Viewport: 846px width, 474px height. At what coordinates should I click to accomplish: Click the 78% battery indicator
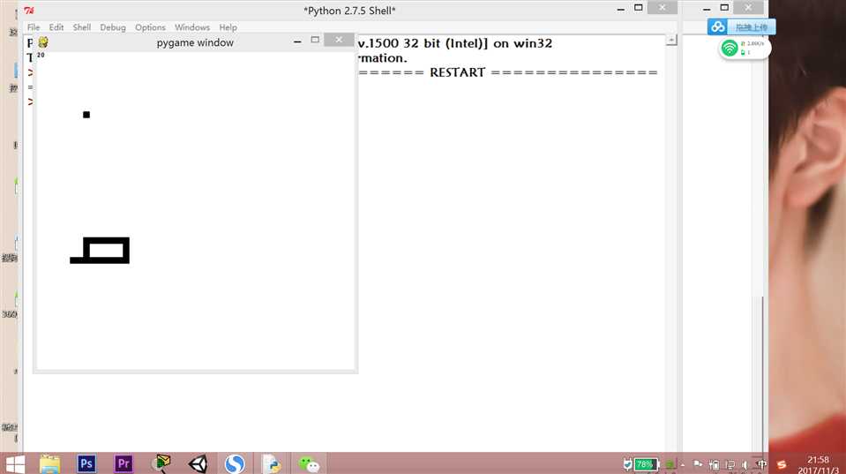pos(647,464)
